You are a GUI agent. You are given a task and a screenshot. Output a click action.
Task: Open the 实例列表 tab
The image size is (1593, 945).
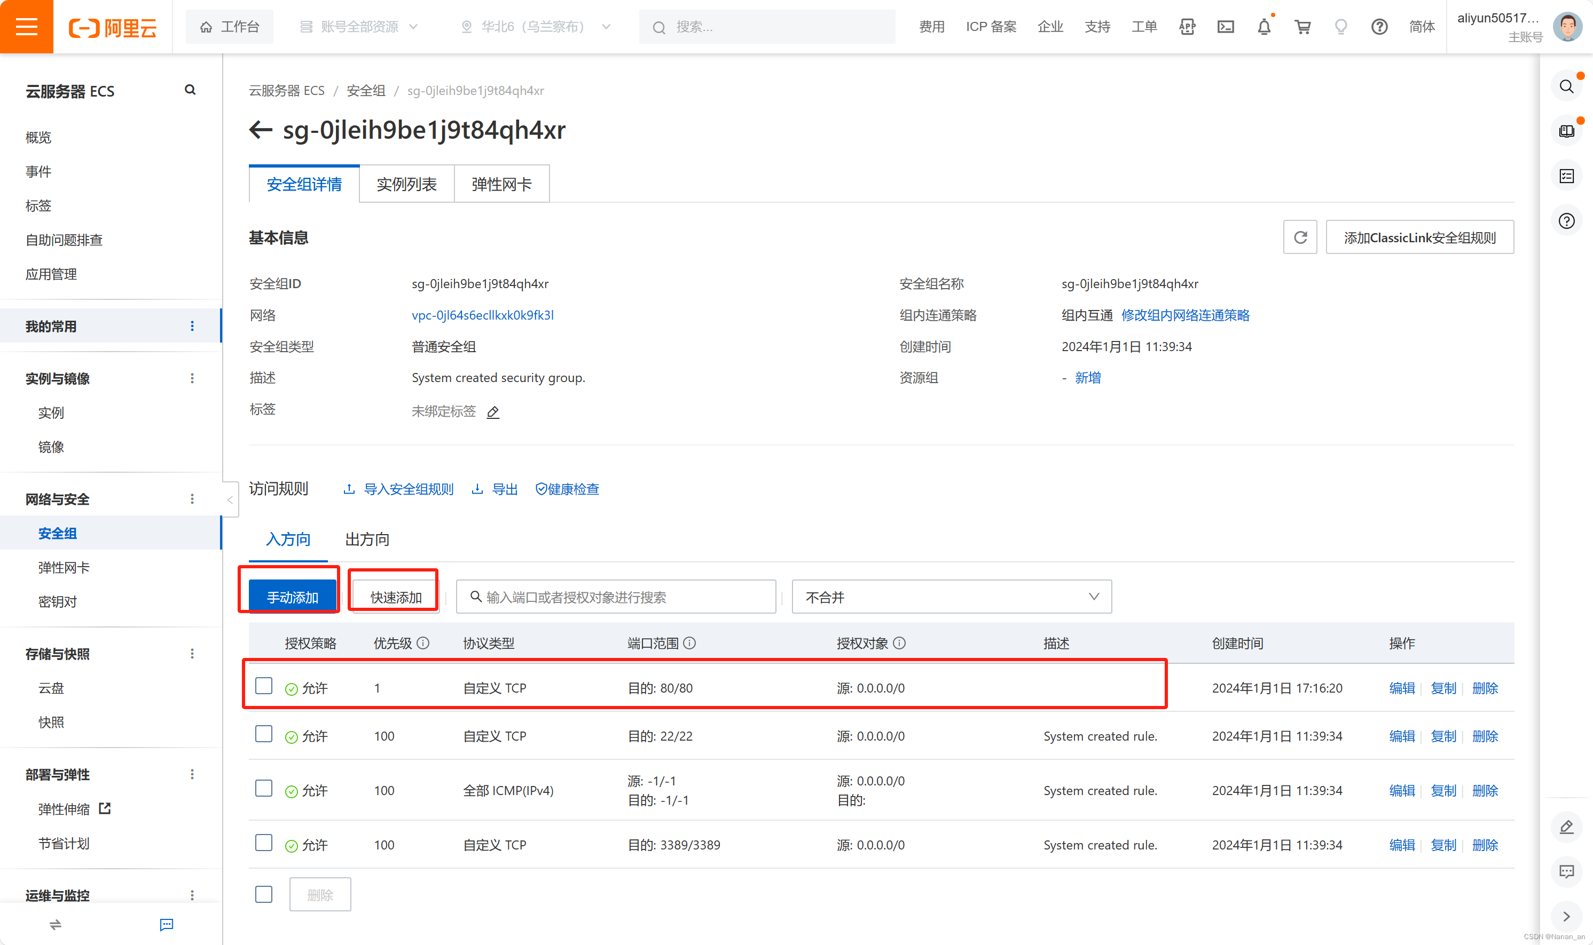pyautogui.click(x=406, y=184)
